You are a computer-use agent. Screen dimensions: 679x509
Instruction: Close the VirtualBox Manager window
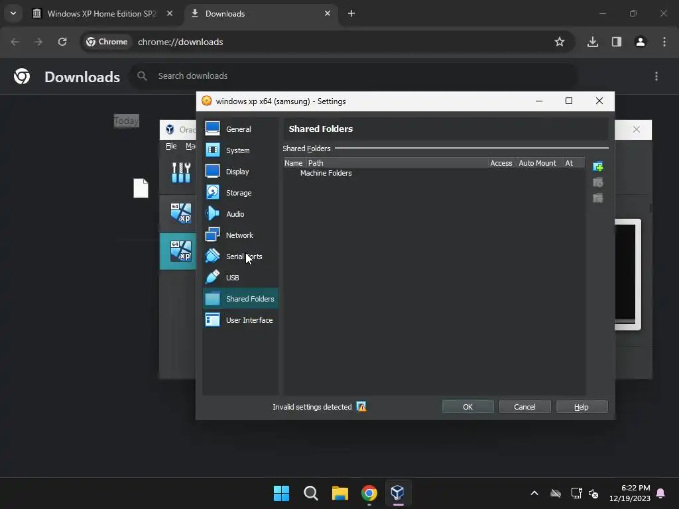[x=636, y=129]
